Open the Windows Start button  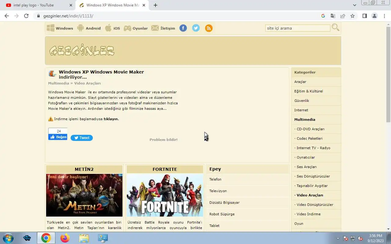pos(8,238)
